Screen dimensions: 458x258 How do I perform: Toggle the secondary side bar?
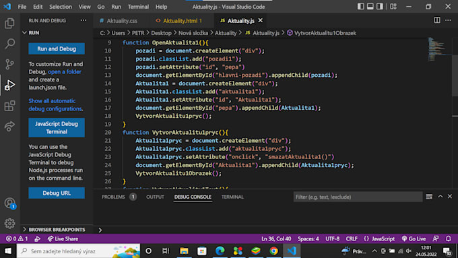[379, 7]
